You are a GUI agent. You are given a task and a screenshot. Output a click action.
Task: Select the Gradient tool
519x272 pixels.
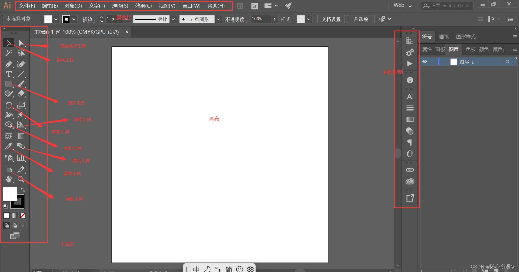pos(21,136)
